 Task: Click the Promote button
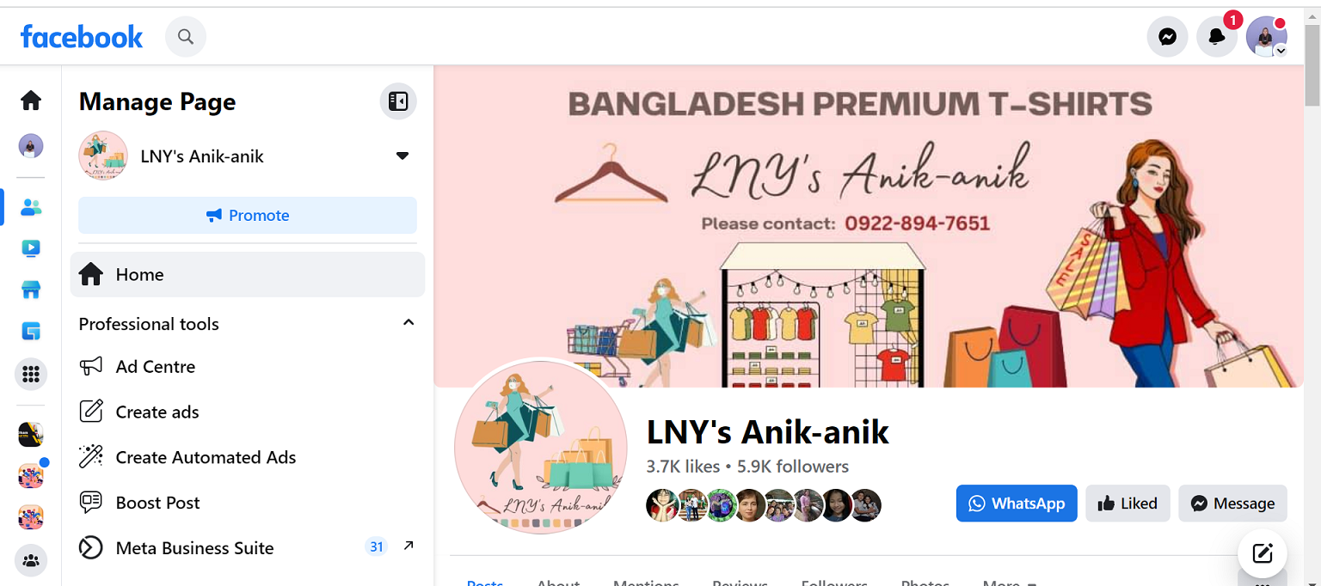coord(248,215)
